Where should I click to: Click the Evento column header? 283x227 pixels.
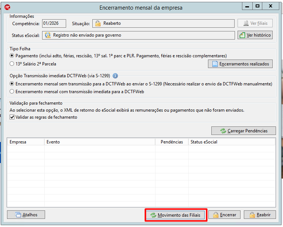click(x=100, y=142)
